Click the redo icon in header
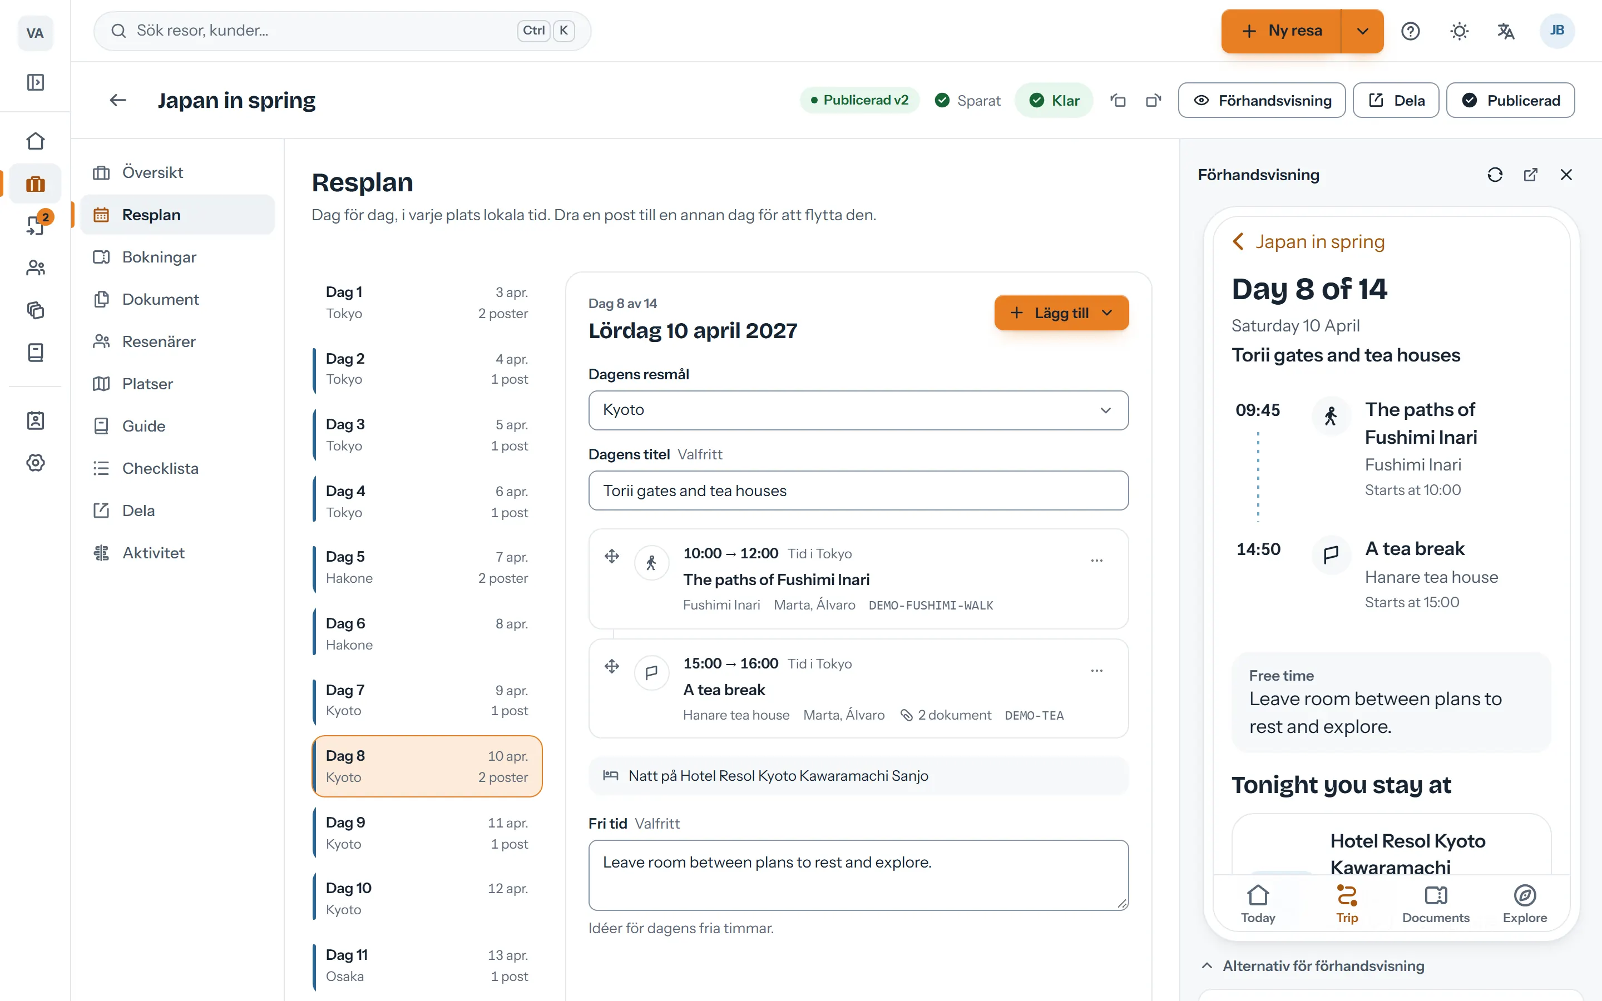The image size is (1602, 1001). coord(1153,101)
